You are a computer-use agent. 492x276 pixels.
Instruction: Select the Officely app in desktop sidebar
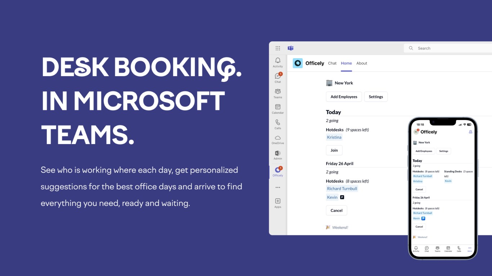click(278, 171)
